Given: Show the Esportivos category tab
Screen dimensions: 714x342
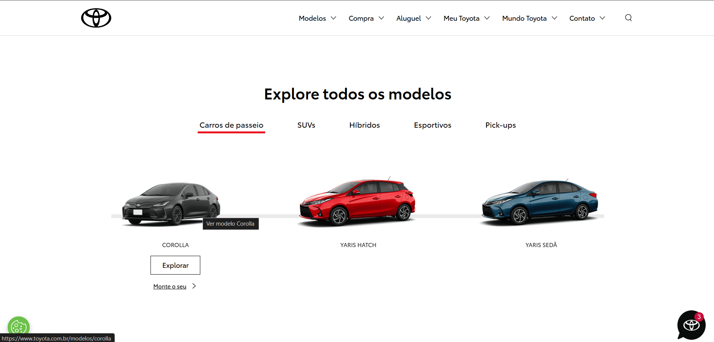Looking at the screenshot, I should (x=432, y=125).
